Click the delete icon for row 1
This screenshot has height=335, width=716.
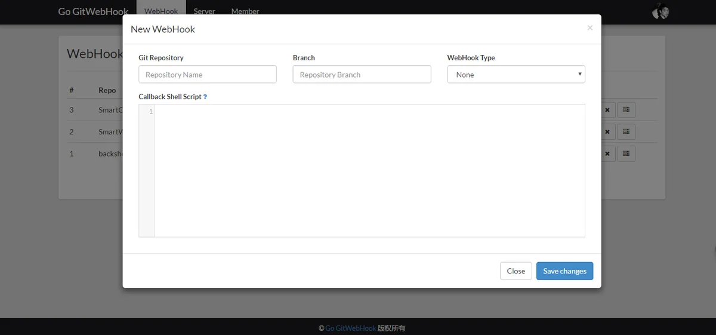[x=607, y=153]
